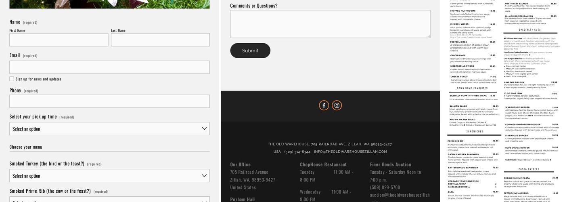This screenshot has width=565, height=202.
Task: Click the info@theoldwarehousezillah.com email link
Action: click(x=350, y=152)
